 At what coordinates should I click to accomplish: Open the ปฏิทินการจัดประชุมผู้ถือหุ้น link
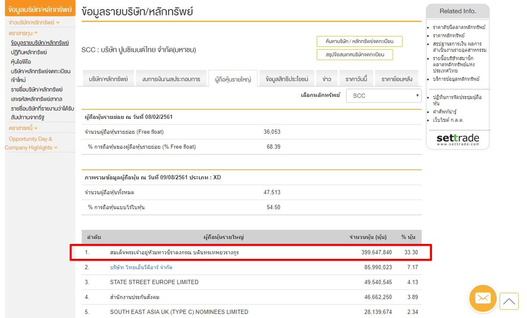pos(457,100)
